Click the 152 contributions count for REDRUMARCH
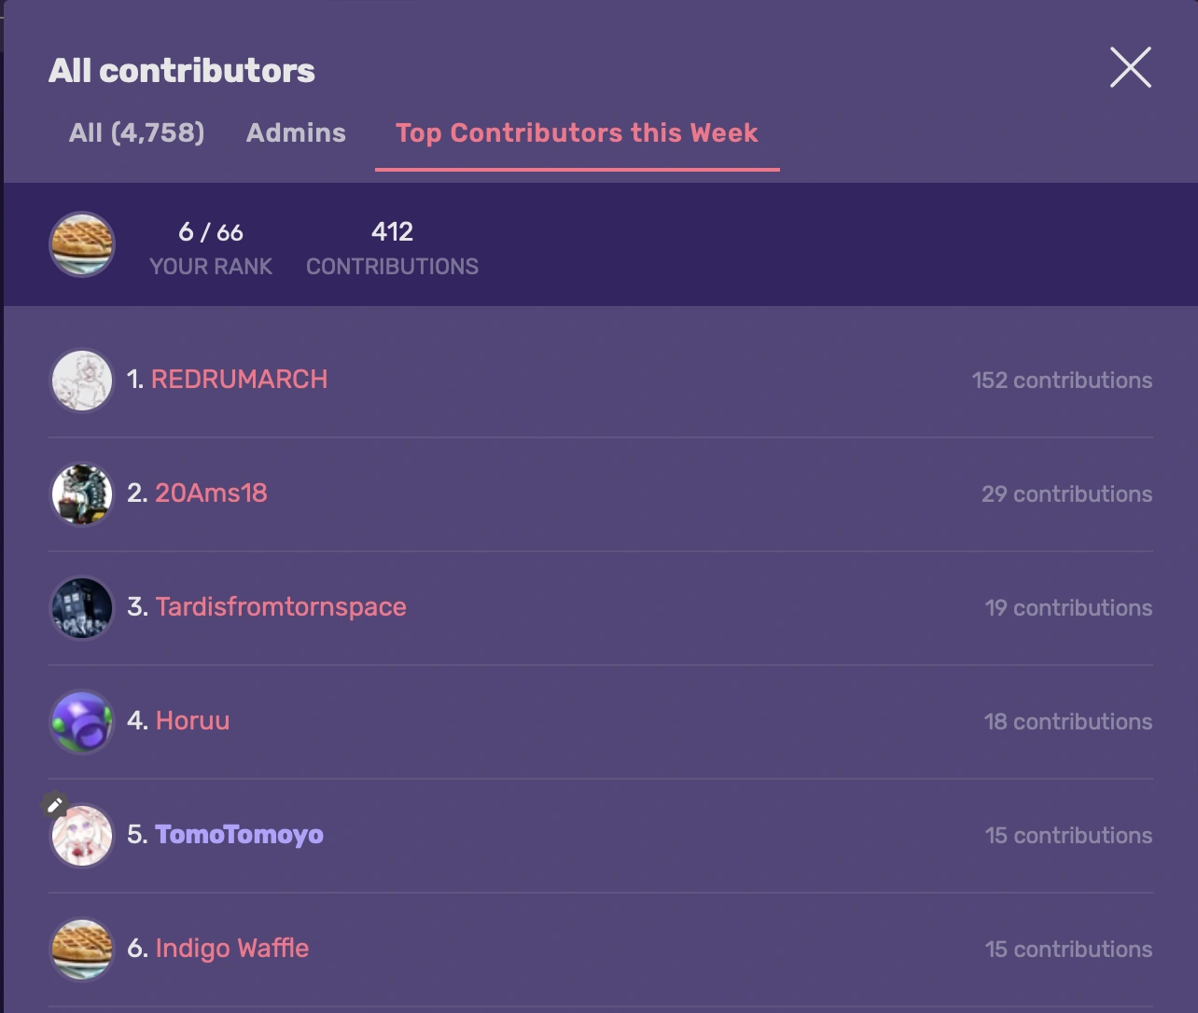The image size is (1198, 1013). (x=1062, y=380)
